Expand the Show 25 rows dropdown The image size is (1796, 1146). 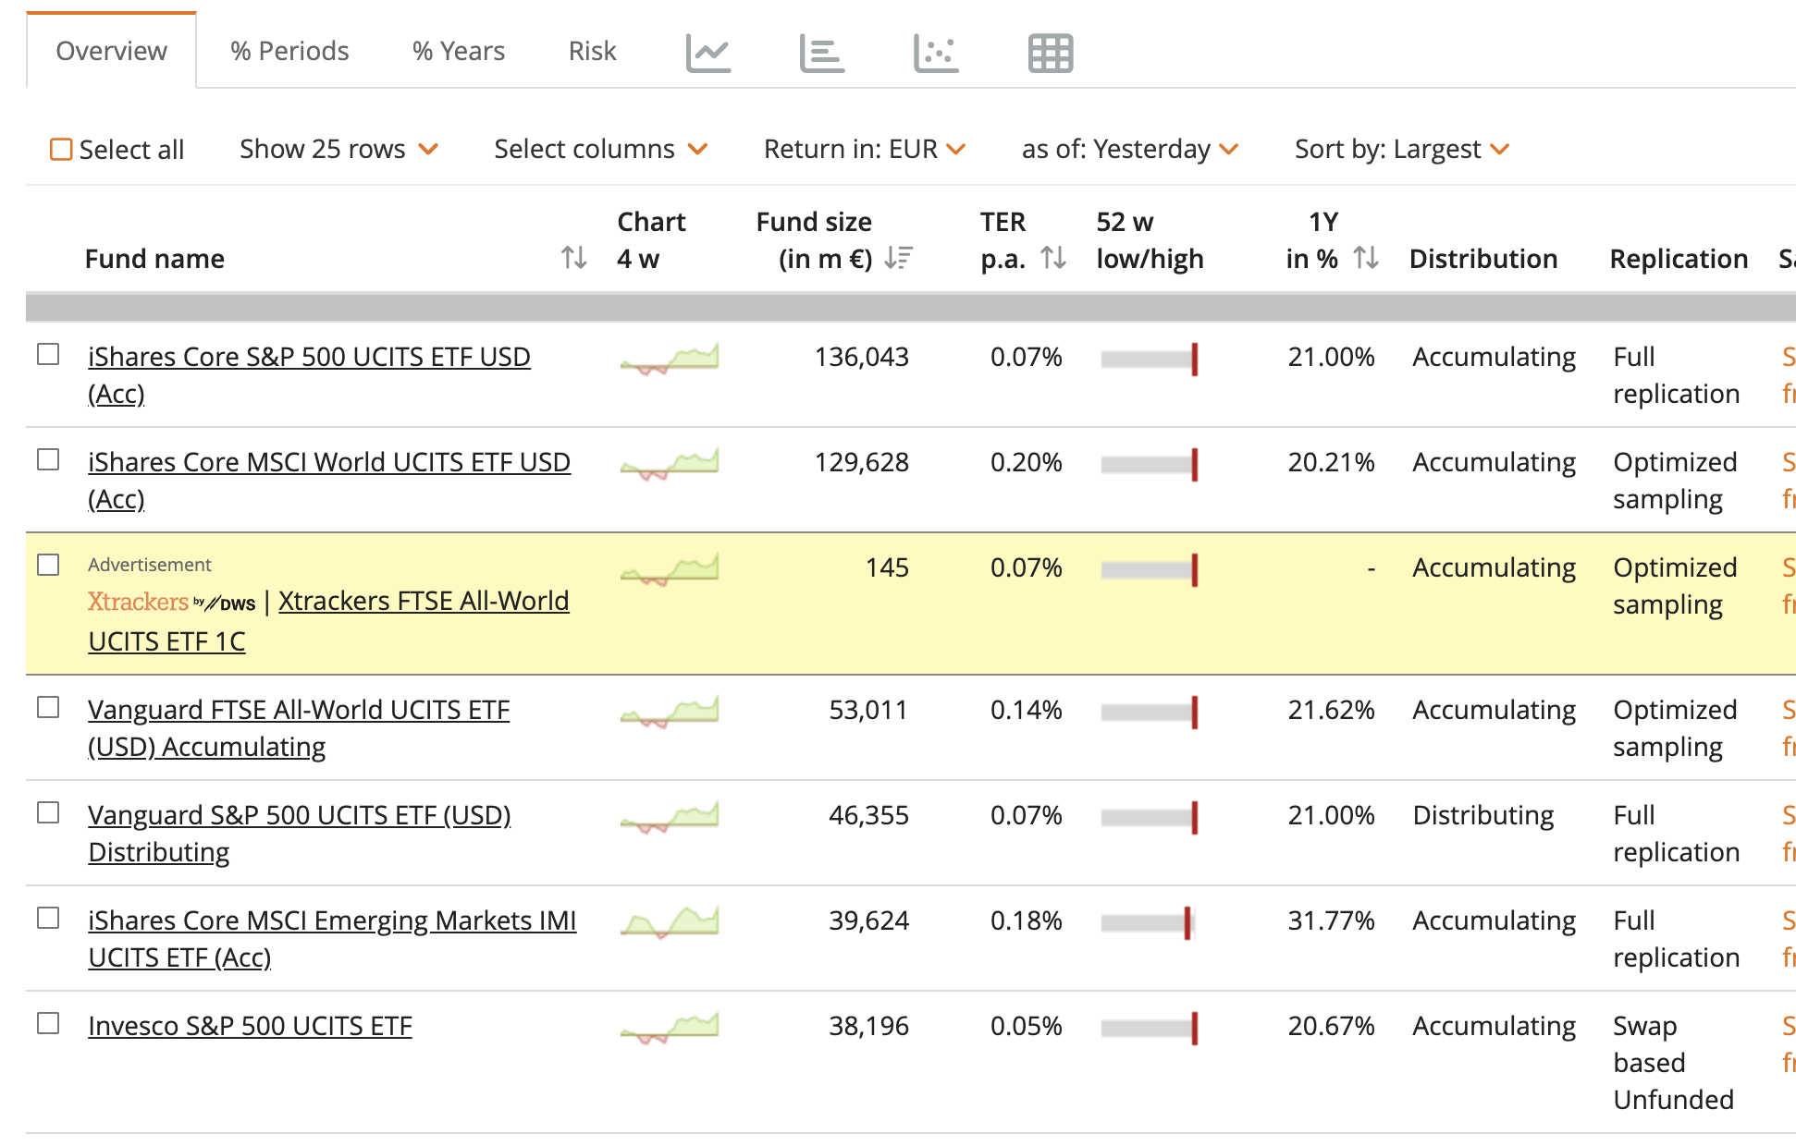(x=338, y=149)
